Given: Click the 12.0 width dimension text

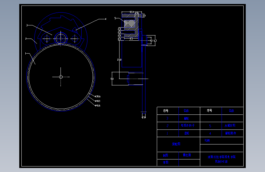Looking at the screenshot, I should (132, 12).
